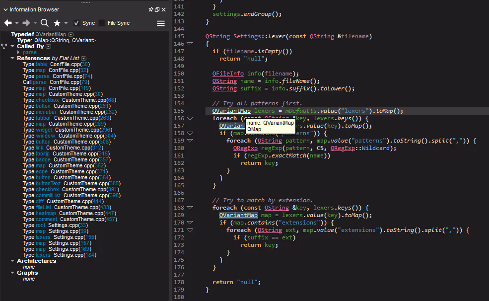Open the hamburger options menu
Screen dimensions: 489x301
(161, 23)
